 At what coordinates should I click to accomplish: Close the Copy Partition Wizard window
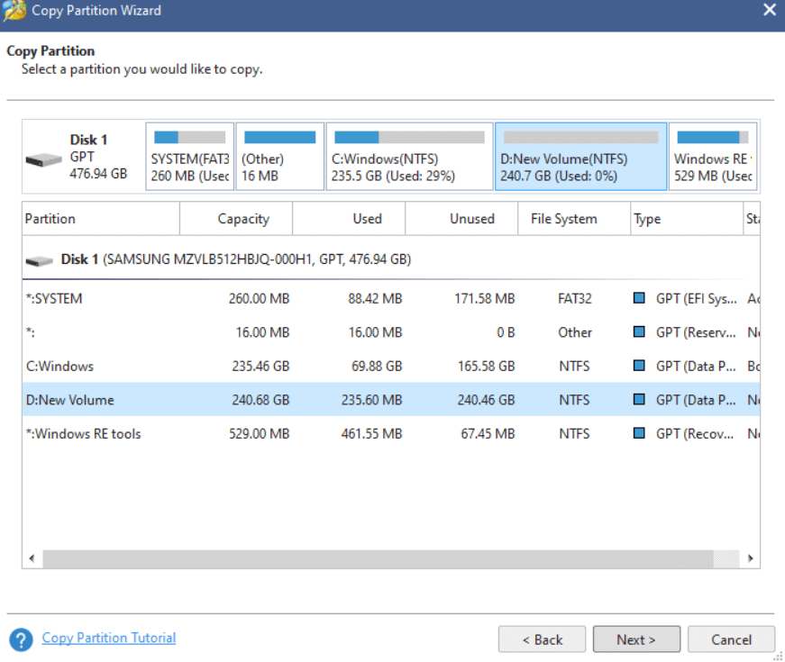tap(770, 10)
